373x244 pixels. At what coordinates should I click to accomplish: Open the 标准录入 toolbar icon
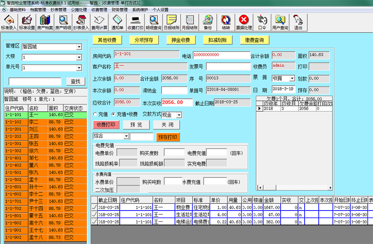tap(9, 22)
